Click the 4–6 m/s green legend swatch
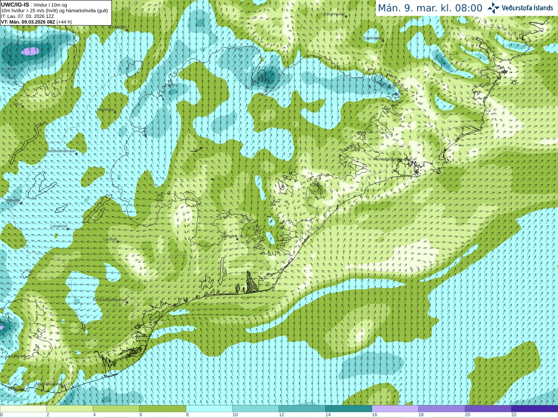The image size is (558, 418). (x=116, y=409)
